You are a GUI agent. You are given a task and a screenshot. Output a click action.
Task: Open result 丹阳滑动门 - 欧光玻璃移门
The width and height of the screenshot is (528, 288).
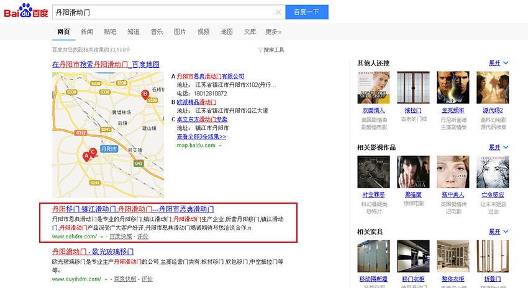pyautogui.click(x=93, y=251)
